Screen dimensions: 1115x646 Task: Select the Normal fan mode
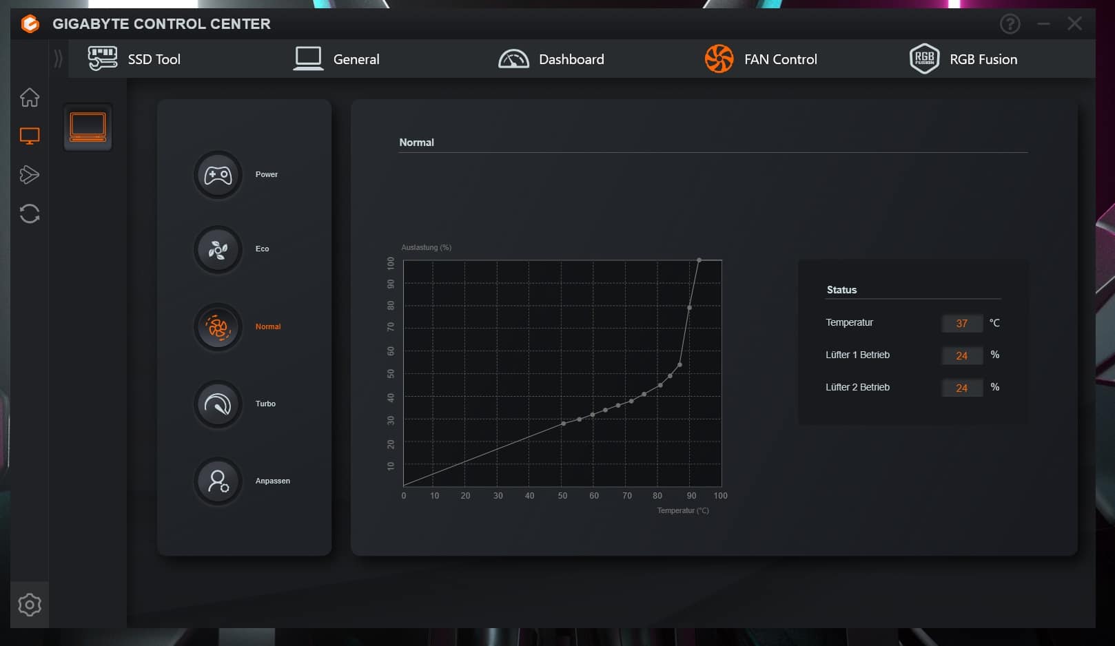click(218, 327)
